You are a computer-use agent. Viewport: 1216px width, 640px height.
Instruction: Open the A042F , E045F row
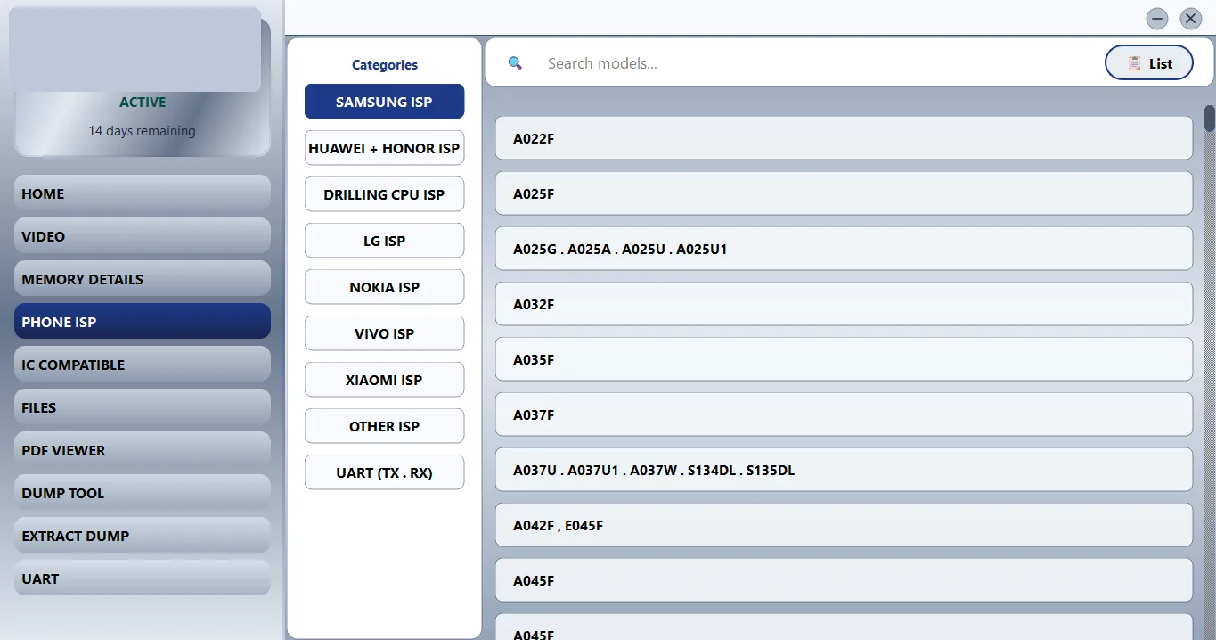[844, 525]
